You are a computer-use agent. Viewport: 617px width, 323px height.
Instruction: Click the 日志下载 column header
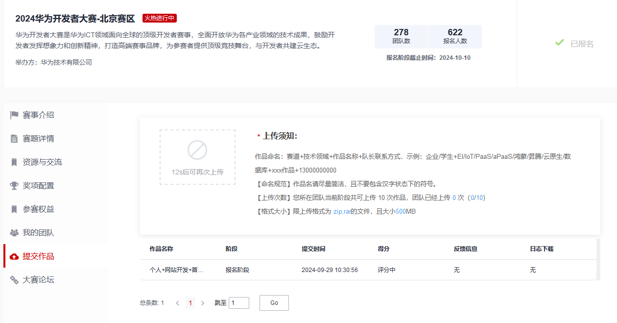pos(542,249)
